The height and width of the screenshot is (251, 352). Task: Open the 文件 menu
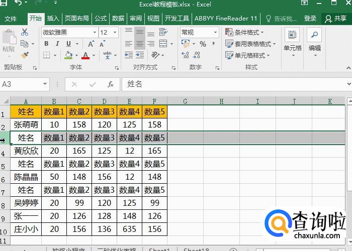point(11,19)
